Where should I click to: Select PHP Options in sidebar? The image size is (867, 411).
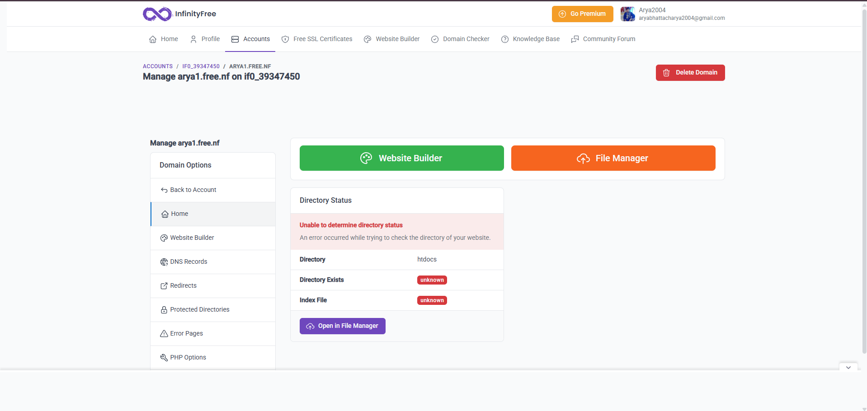[x=213, y=358]
